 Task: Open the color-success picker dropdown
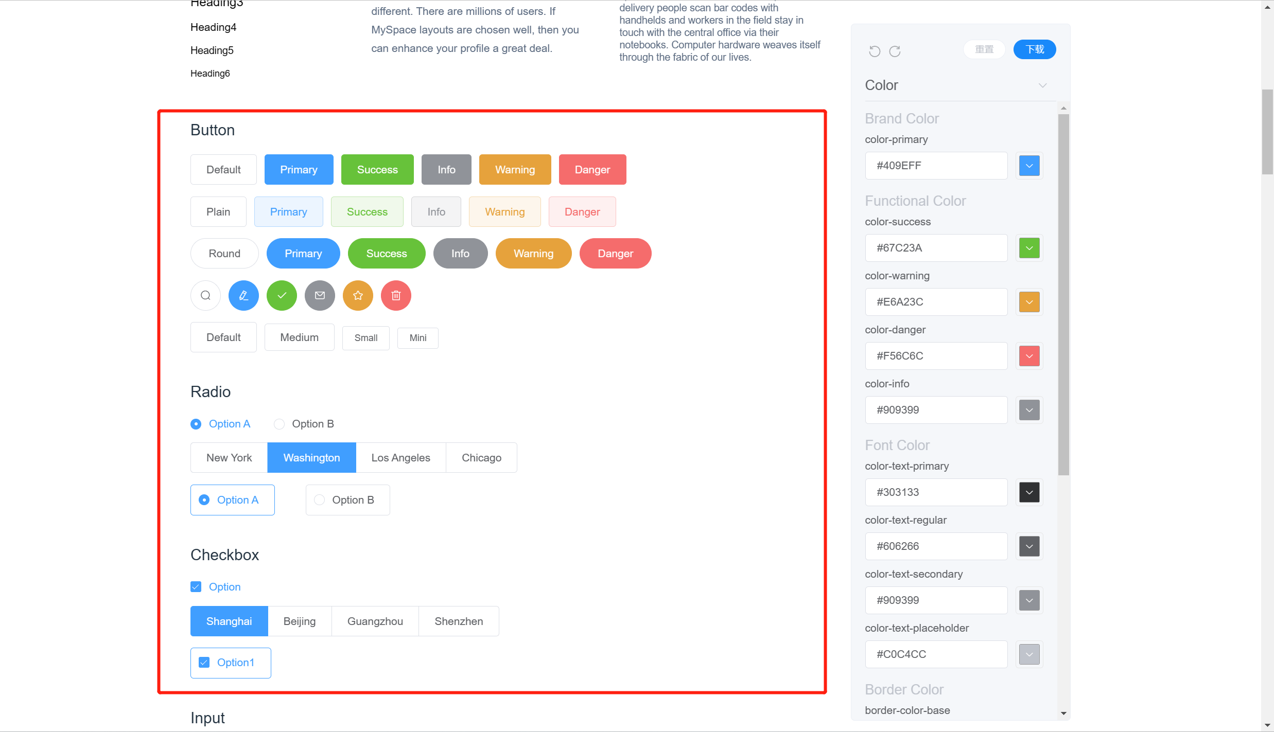click(x=1029, y=248)
